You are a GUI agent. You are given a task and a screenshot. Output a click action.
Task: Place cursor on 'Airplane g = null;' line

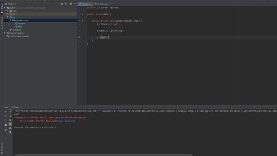[108, 24]
